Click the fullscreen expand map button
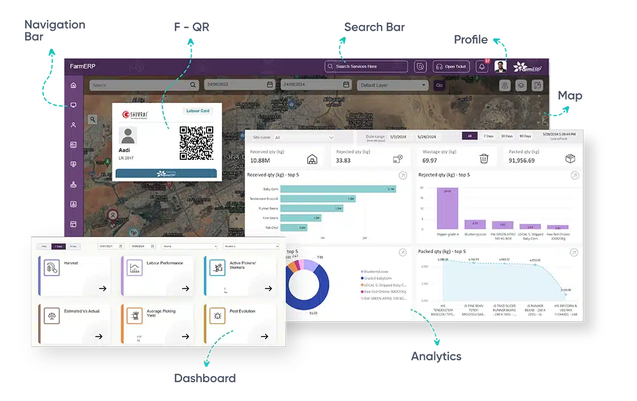 tap(537, 85)
